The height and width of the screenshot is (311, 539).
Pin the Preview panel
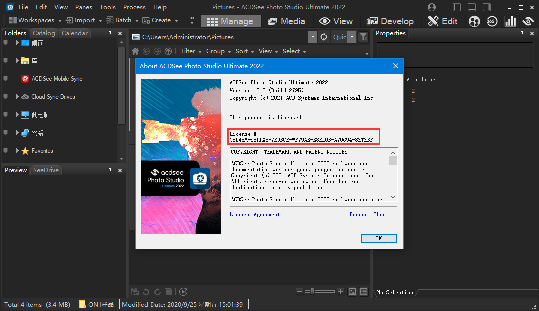tap(110, 170)
